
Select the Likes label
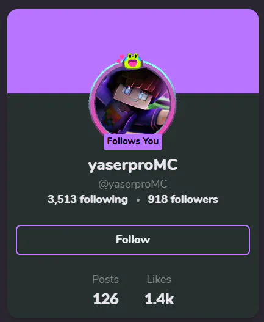click(x=159, y=279)
